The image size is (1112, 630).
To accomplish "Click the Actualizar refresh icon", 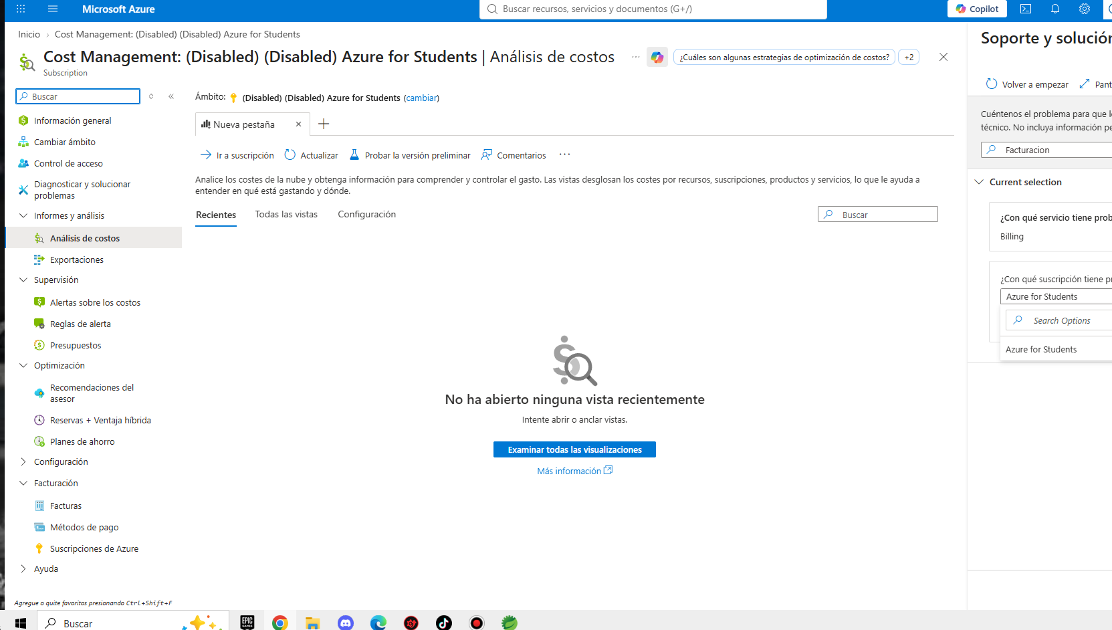I will [290, 155].
